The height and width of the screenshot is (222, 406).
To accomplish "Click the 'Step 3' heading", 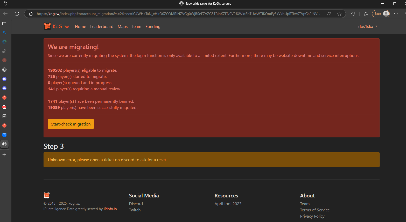I will click(54, 146).
